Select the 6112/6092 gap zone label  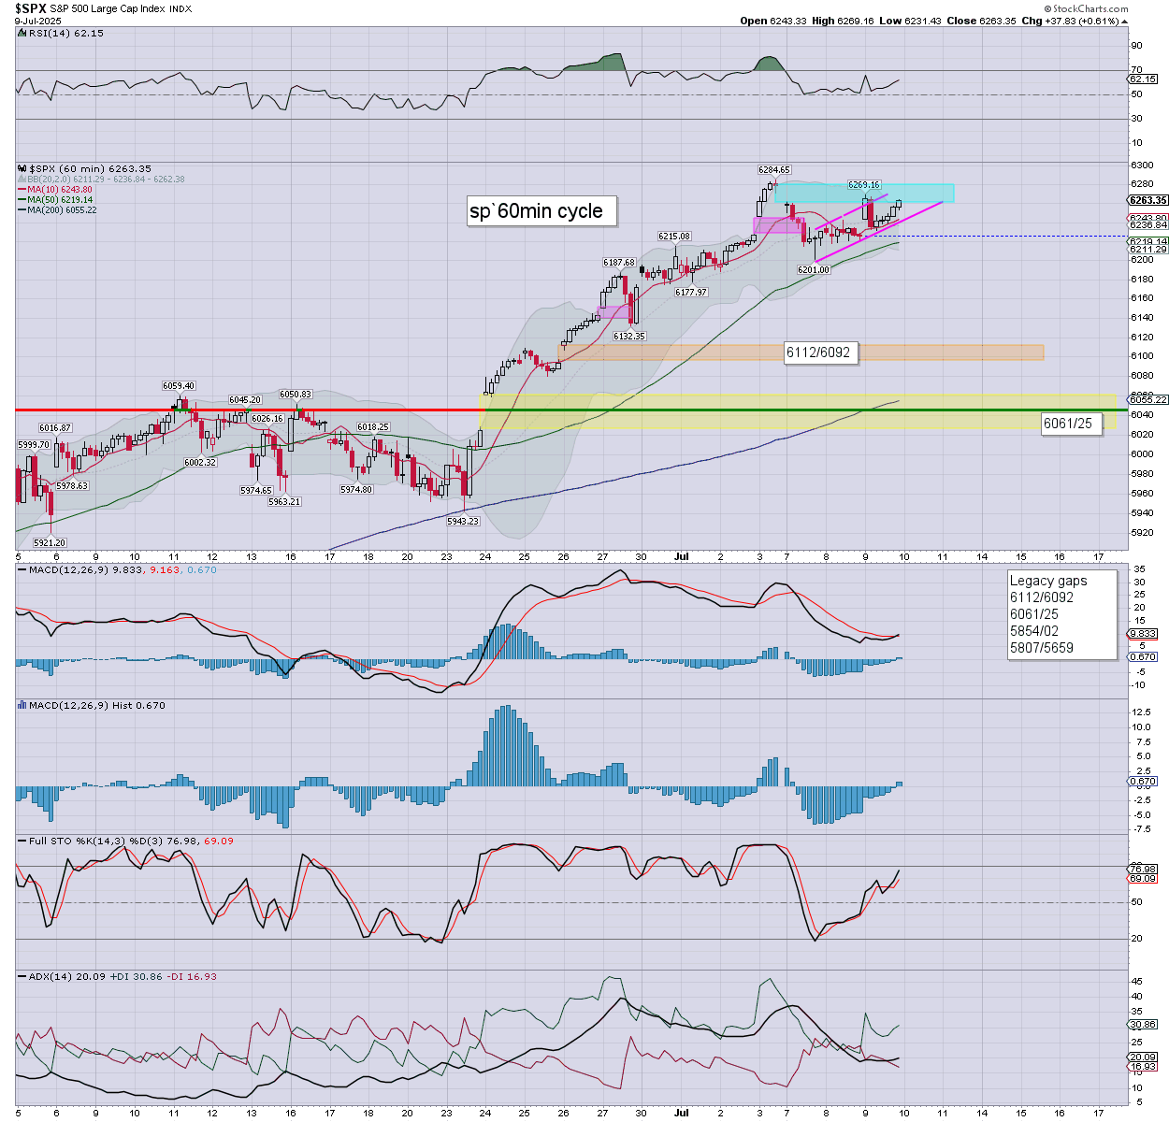[x=818, y=352]
